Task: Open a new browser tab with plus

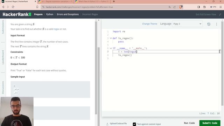Action: pos(114,1)
